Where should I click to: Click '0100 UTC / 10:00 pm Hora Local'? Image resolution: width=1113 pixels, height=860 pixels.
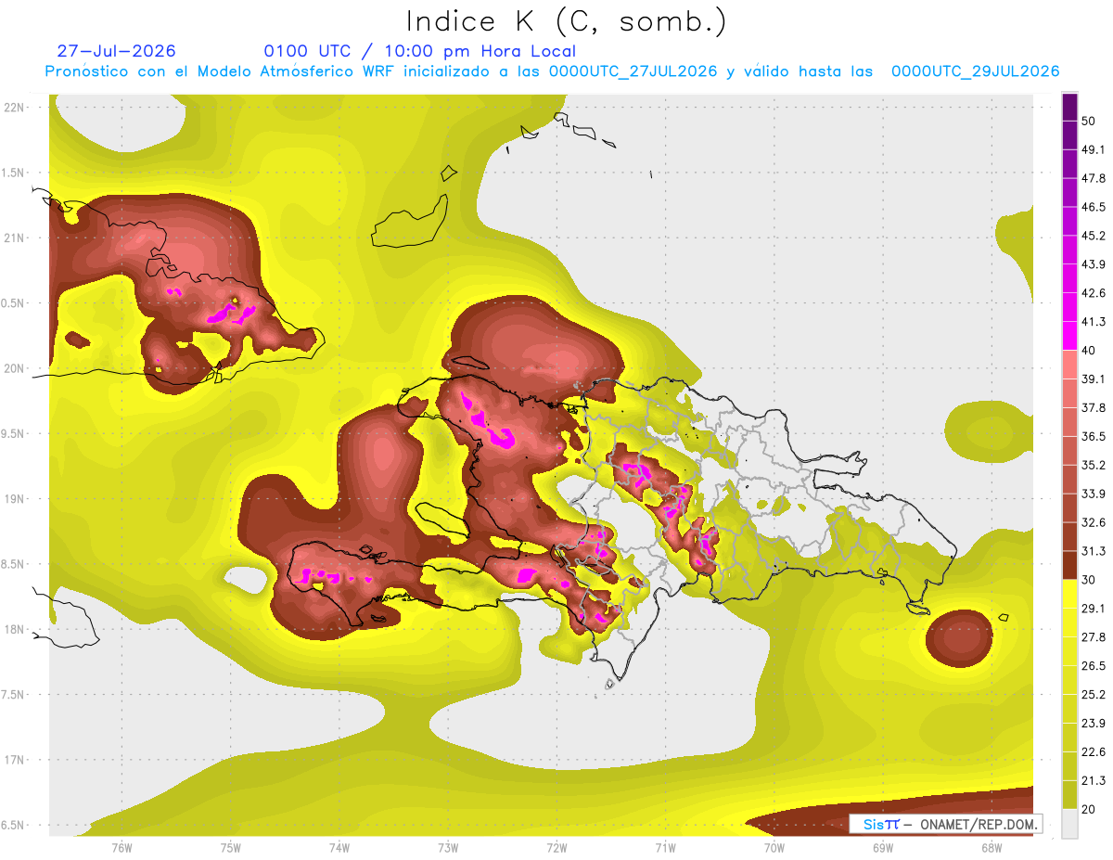point(419,51)
